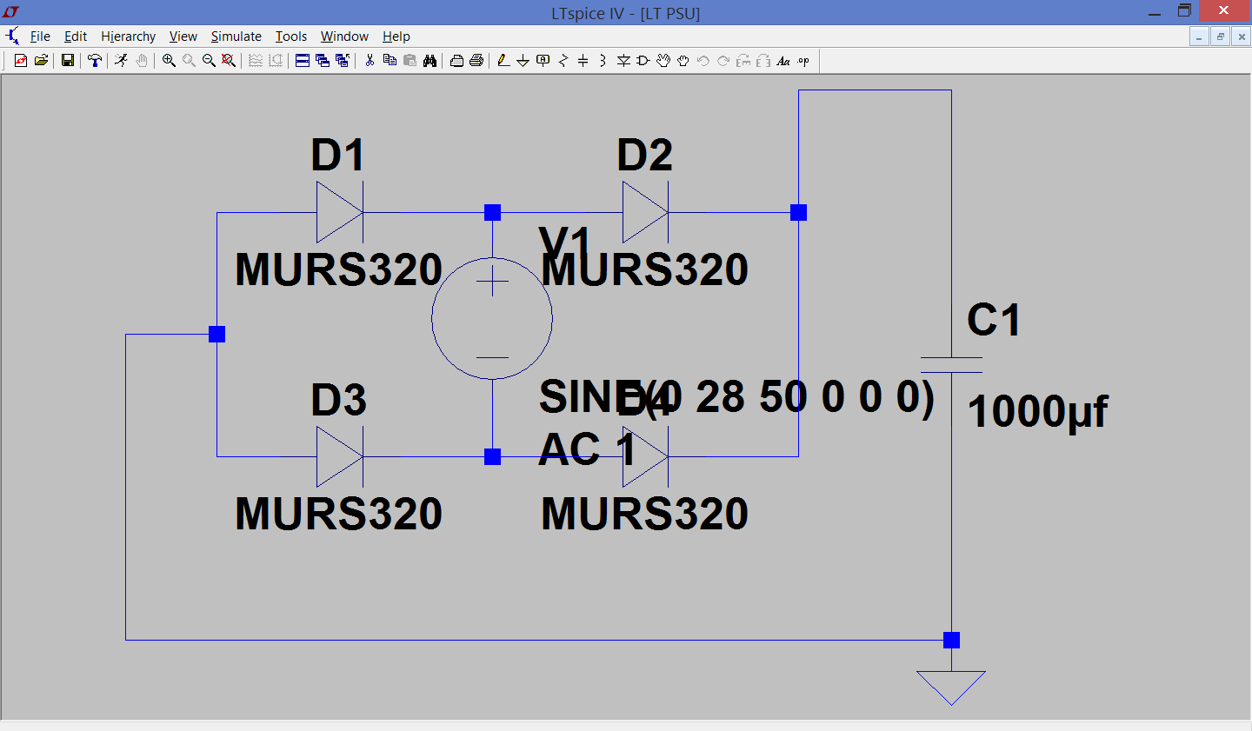Zoom out using minus magnifier icon
Screen dimensions: 1252x731
[x=209, y=61]
